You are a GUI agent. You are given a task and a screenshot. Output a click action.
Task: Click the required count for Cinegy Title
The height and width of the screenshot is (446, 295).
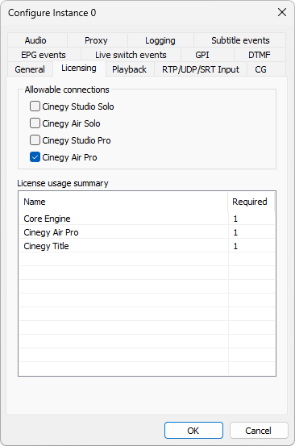coord(235,246)
